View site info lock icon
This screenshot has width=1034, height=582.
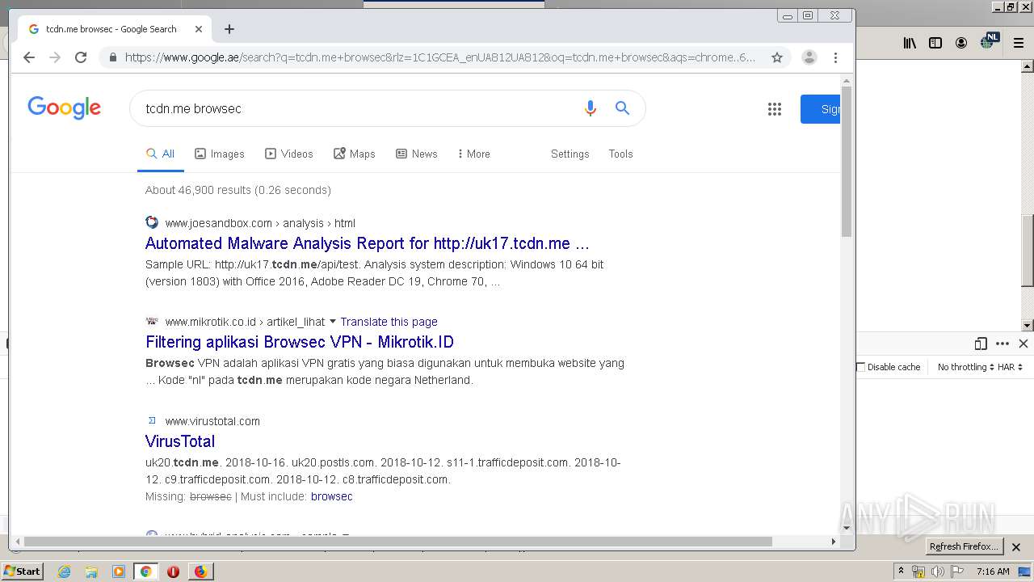click(112, 57)
